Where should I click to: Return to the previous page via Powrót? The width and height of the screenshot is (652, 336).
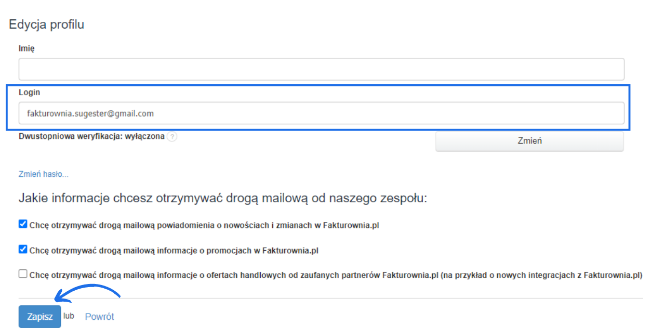click(x=100, y=316)
